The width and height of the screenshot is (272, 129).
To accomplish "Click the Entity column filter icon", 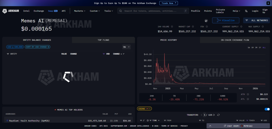I will 8,54.
